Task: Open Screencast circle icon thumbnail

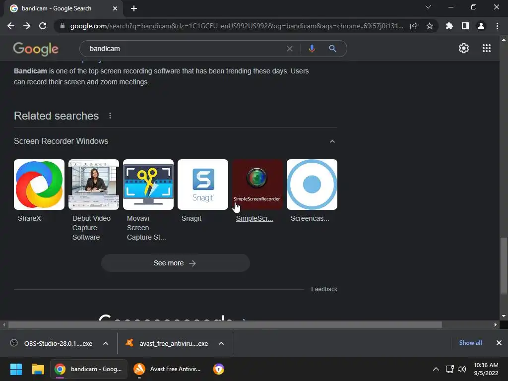Action: coord(312,185)
